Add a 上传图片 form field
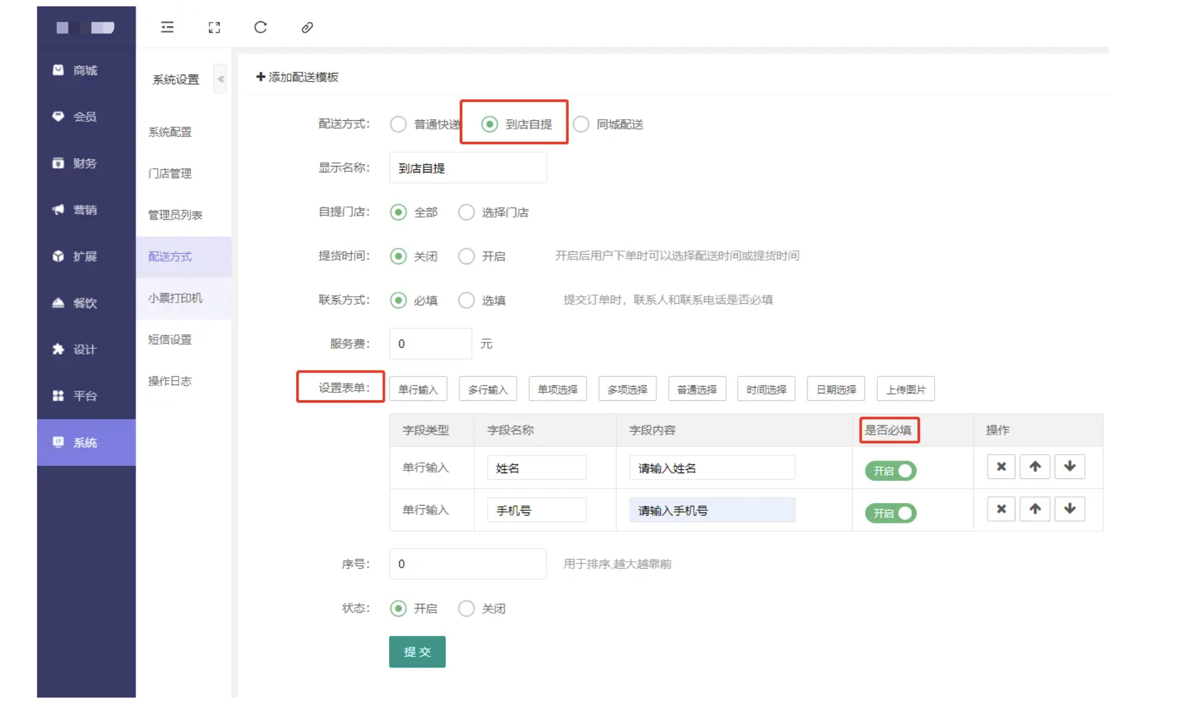The width and height of the screenshot is (1200, 708). pos(905,389)
